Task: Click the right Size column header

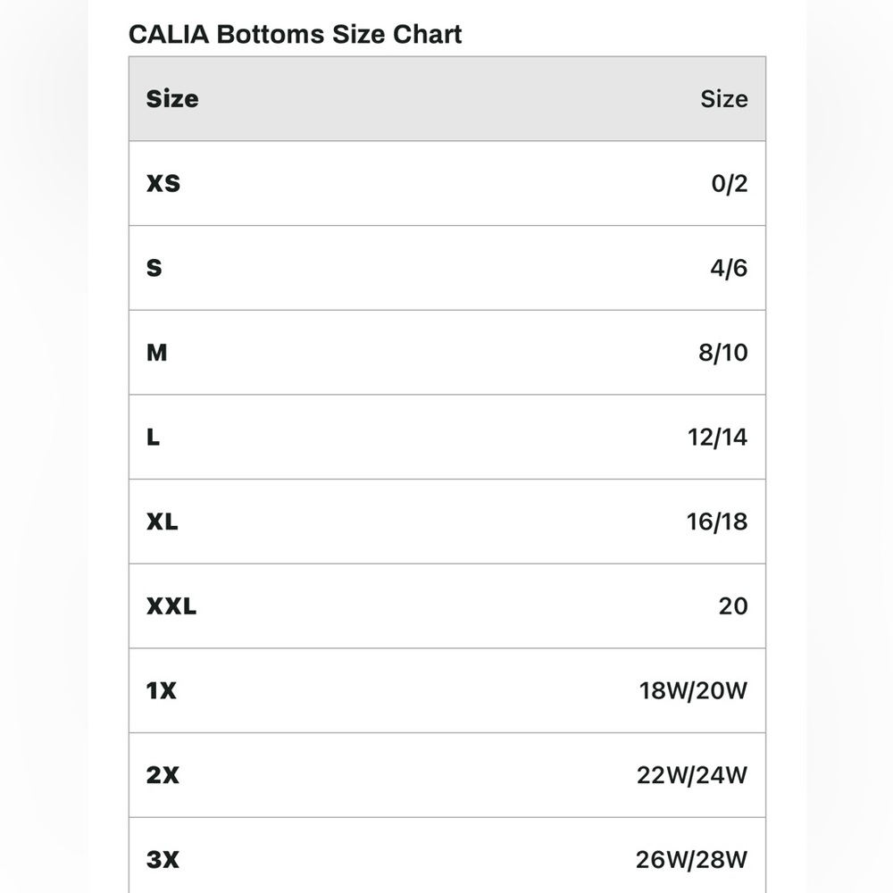Action: pyautogui.click(x=723, y=99)
